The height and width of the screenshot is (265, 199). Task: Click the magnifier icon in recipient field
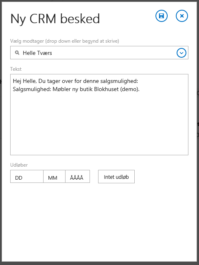pos(17,53)
